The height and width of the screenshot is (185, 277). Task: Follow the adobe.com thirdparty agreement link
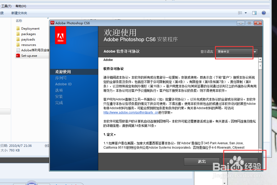pos(131,112)
